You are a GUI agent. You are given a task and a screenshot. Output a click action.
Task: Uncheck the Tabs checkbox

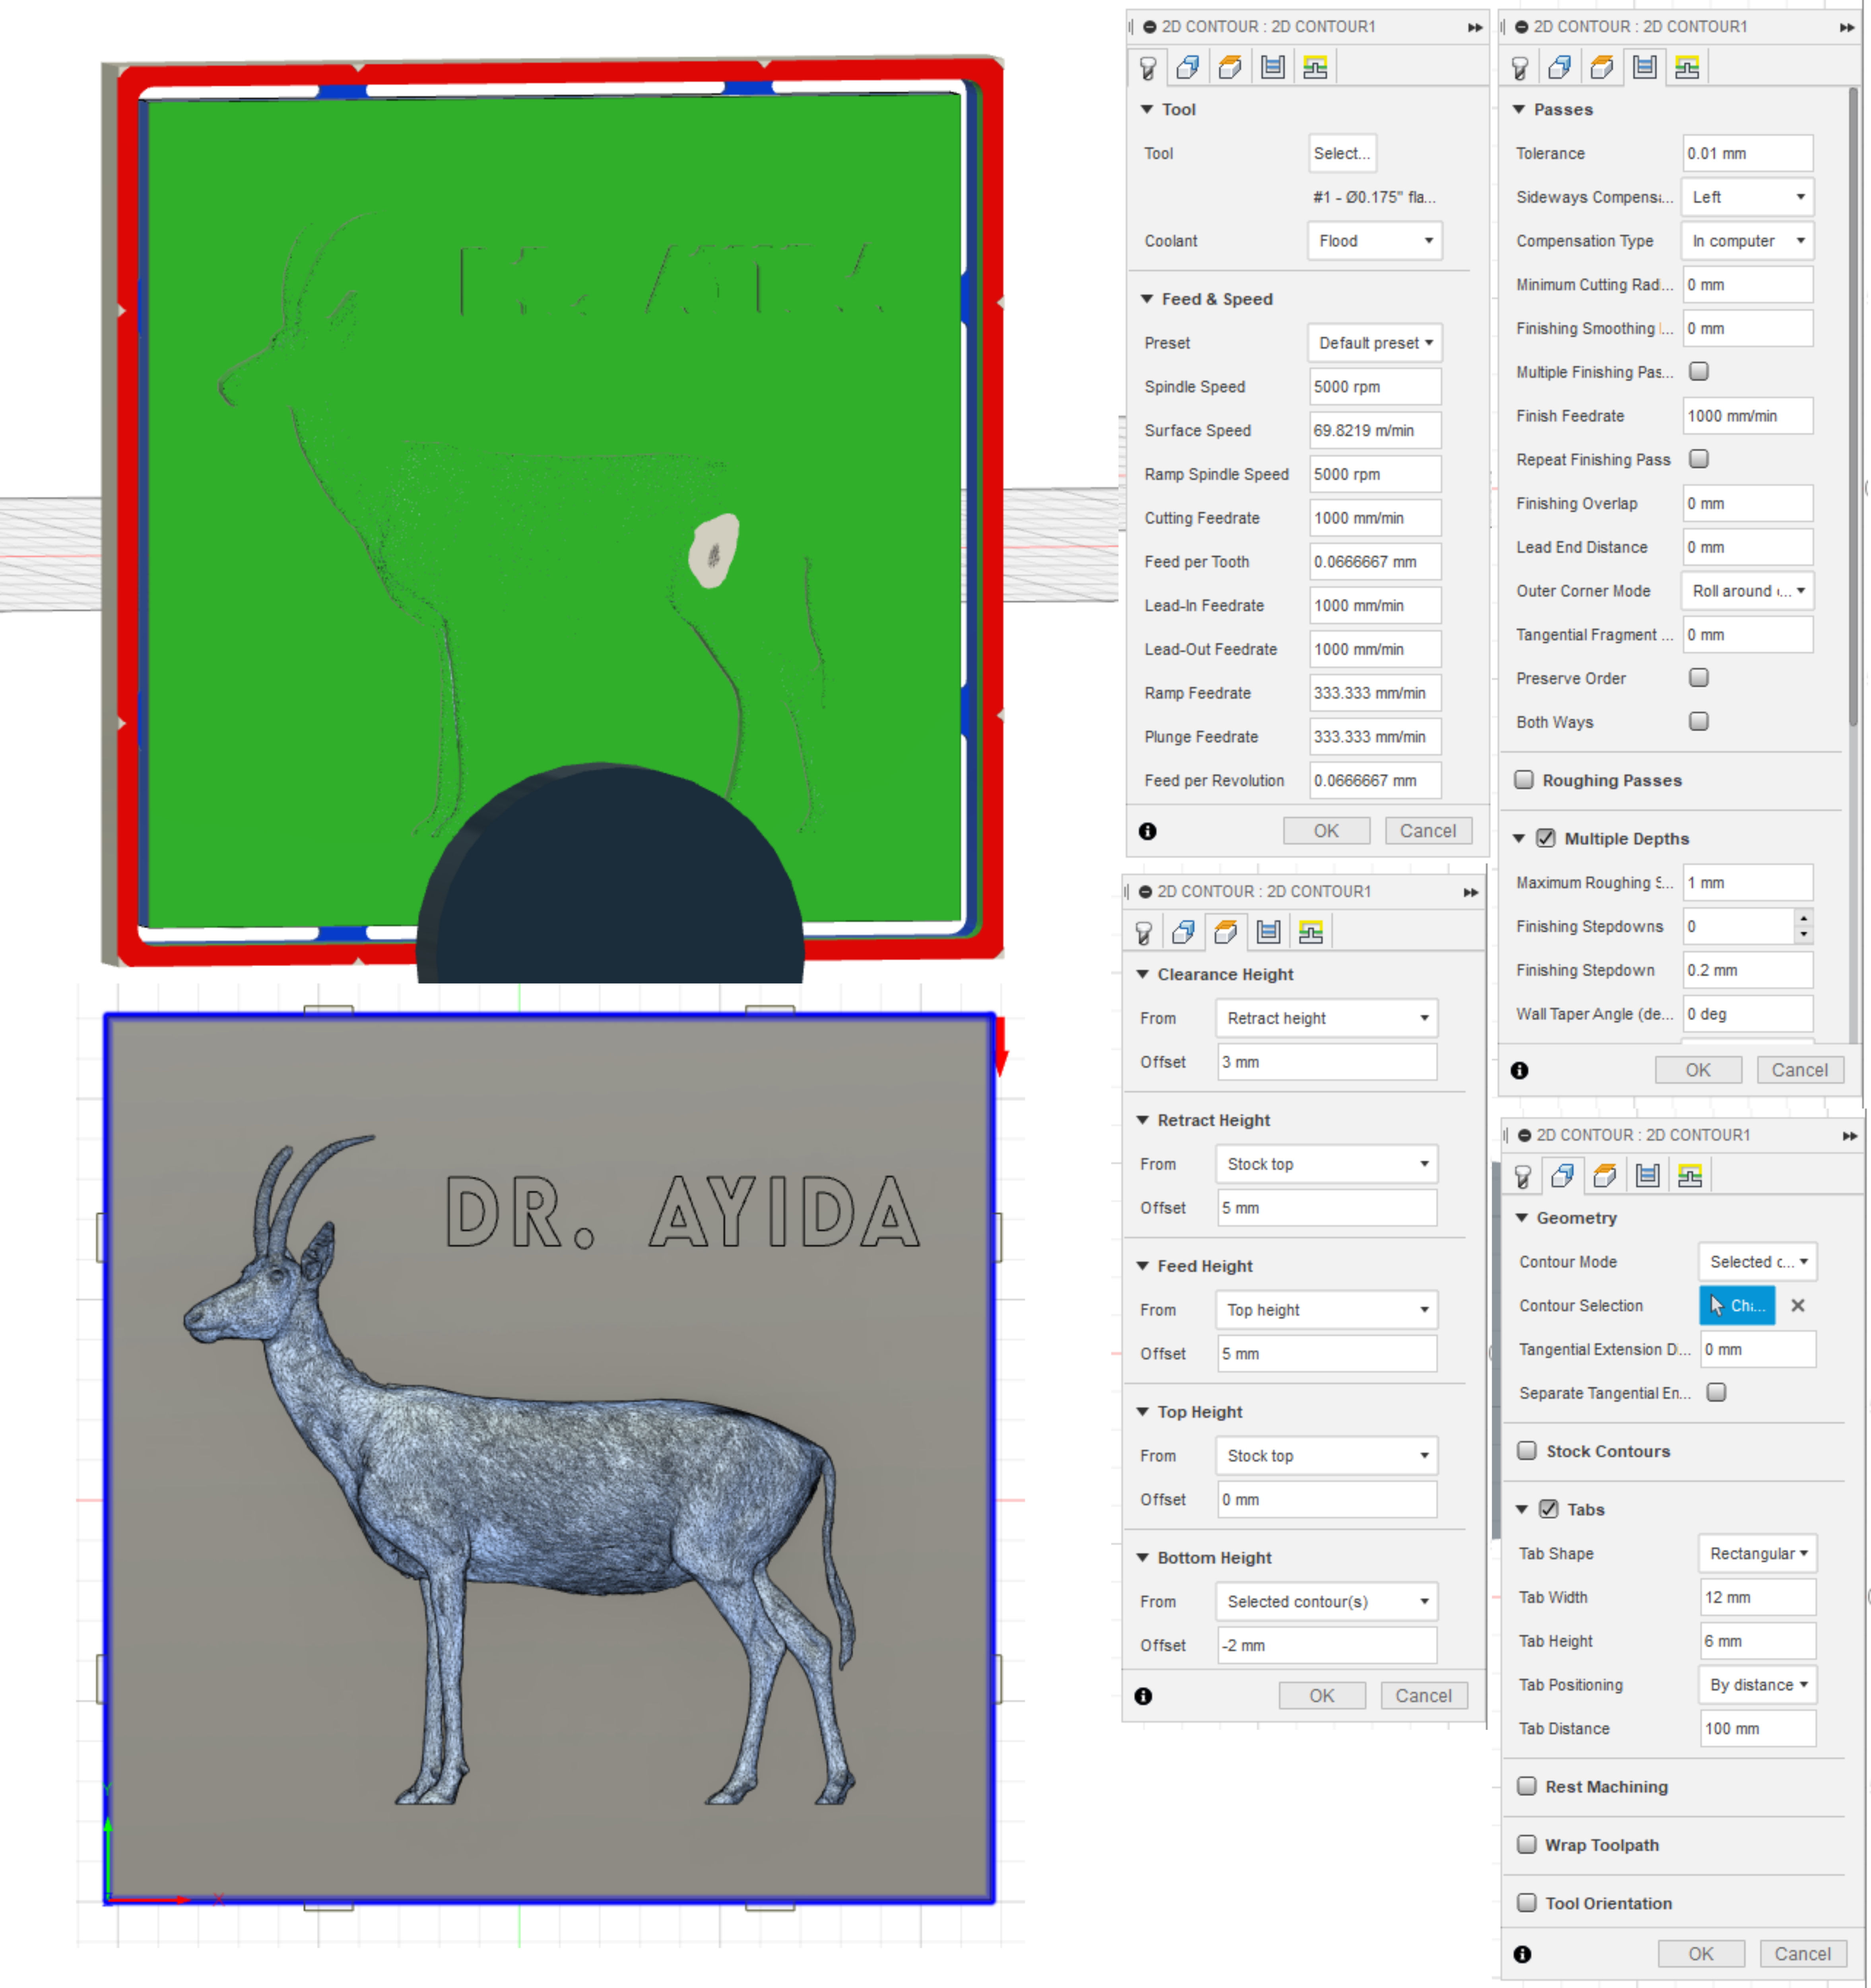tap(1548, 1509)
